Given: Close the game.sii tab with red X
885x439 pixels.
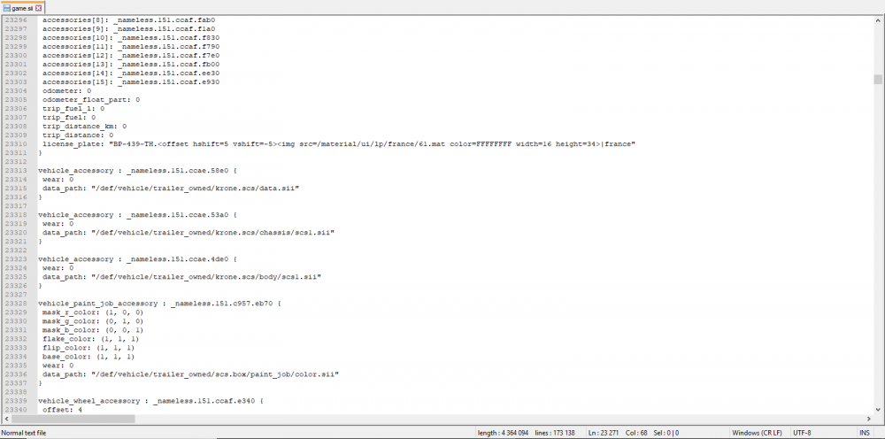Looking at the screenshot, I should (39, 7).
